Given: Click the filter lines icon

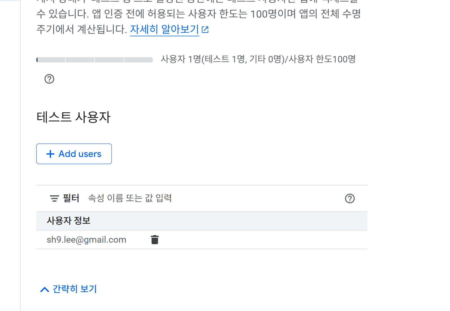Looking at the screenshot, I should coord(54,198).
